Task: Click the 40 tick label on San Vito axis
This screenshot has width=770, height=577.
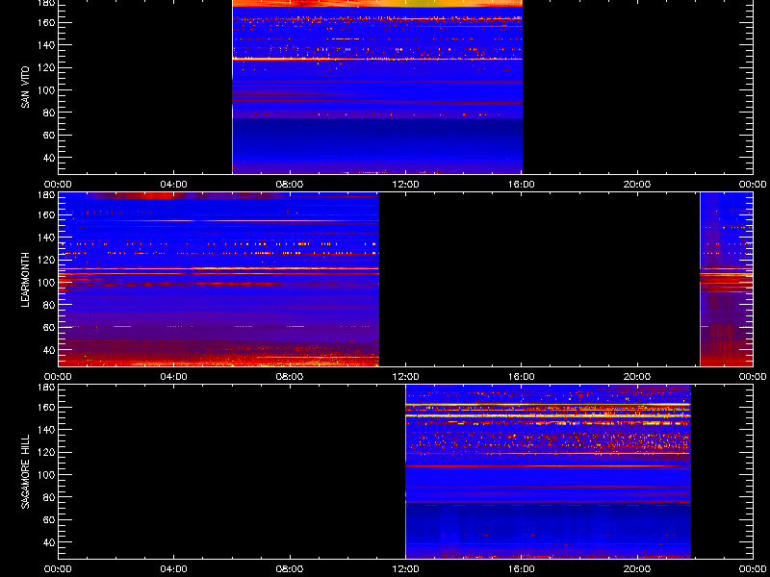Action: (50, 158)
